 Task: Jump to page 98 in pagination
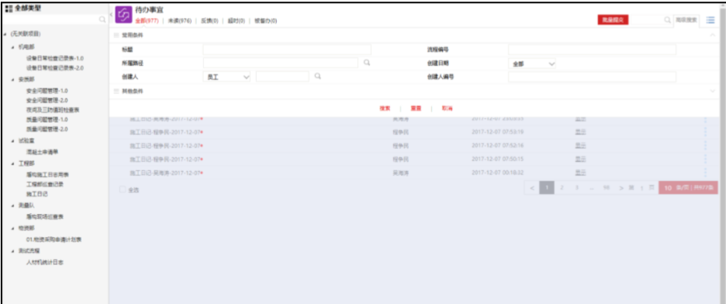606,188
